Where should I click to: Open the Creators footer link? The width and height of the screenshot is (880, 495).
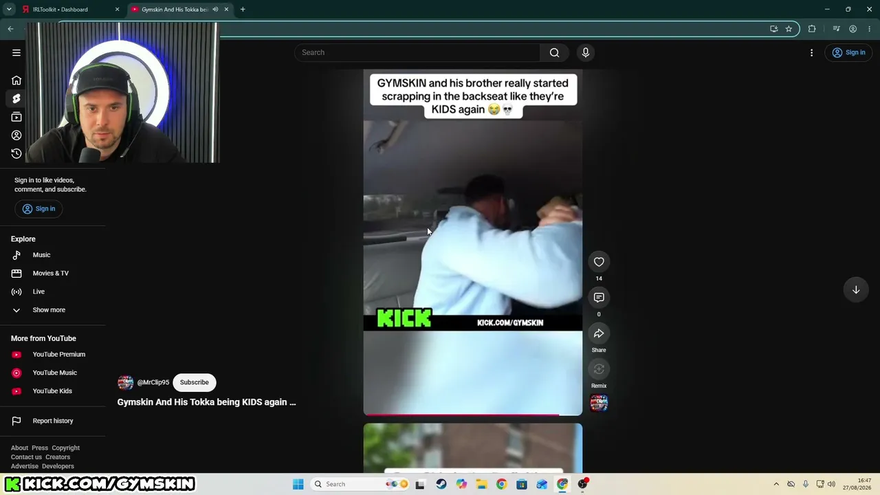pyautogui.click(x=58, y=457)
